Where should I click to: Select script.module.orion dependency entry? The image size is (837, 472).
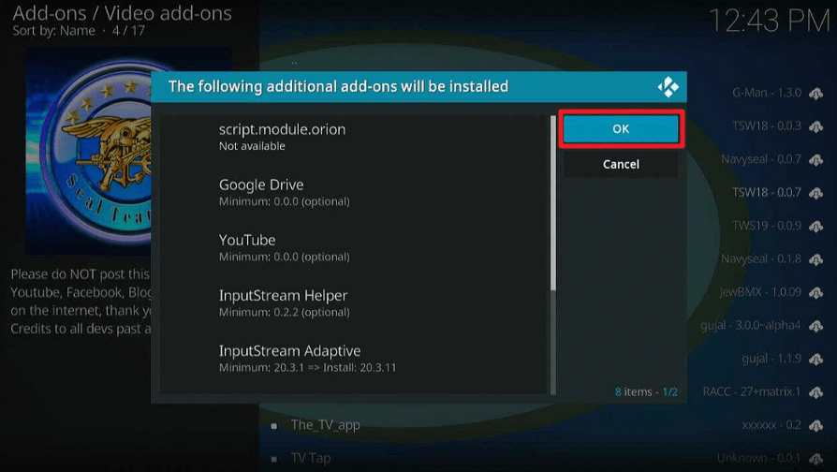353,138
